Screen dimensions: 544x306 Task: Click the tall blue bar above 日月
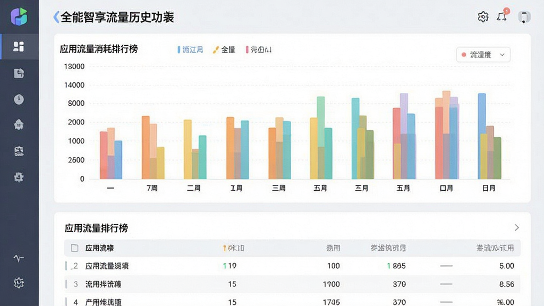482,136
